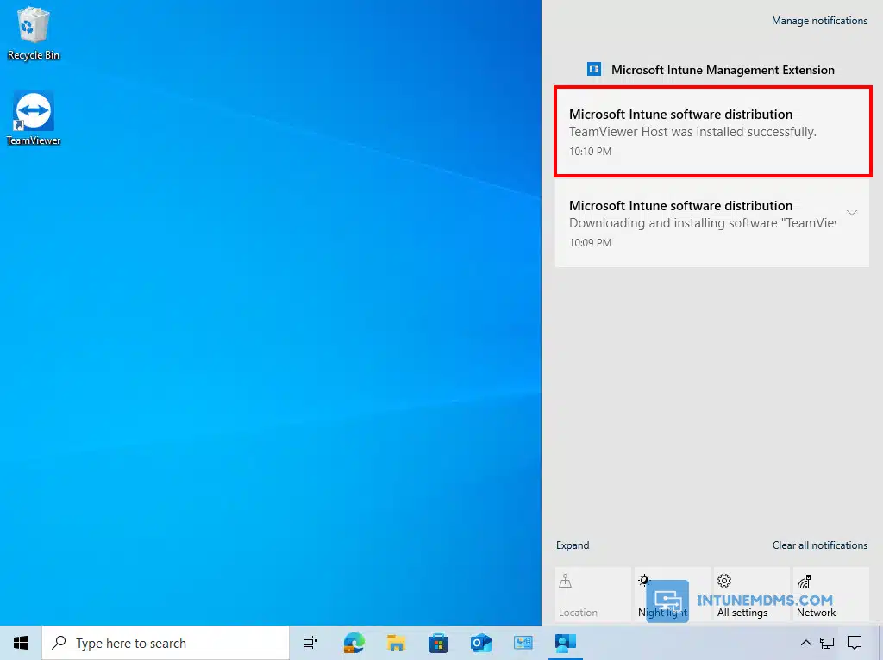Open the Downloading and installing software notification
Image resolution: width=883 pixels, height=660 pixels.
pyautogui.click(x=712, y=223)
